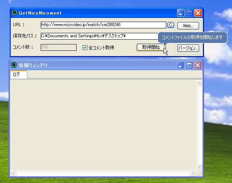
Task: Click the resize grip in 情報ウィンドウ corner
Action: coord(199,173)
